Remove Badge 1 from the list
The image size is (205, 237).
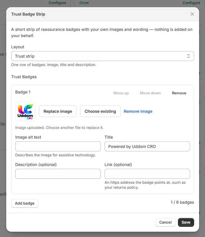[x=179, y=93]
